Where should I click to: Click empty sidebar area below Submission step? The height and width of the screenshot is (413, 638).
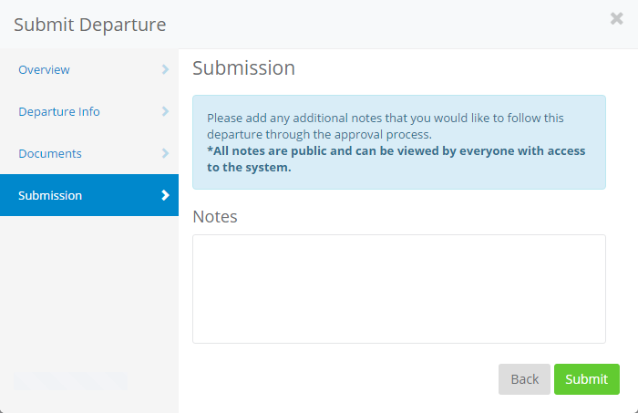point(88,283)
